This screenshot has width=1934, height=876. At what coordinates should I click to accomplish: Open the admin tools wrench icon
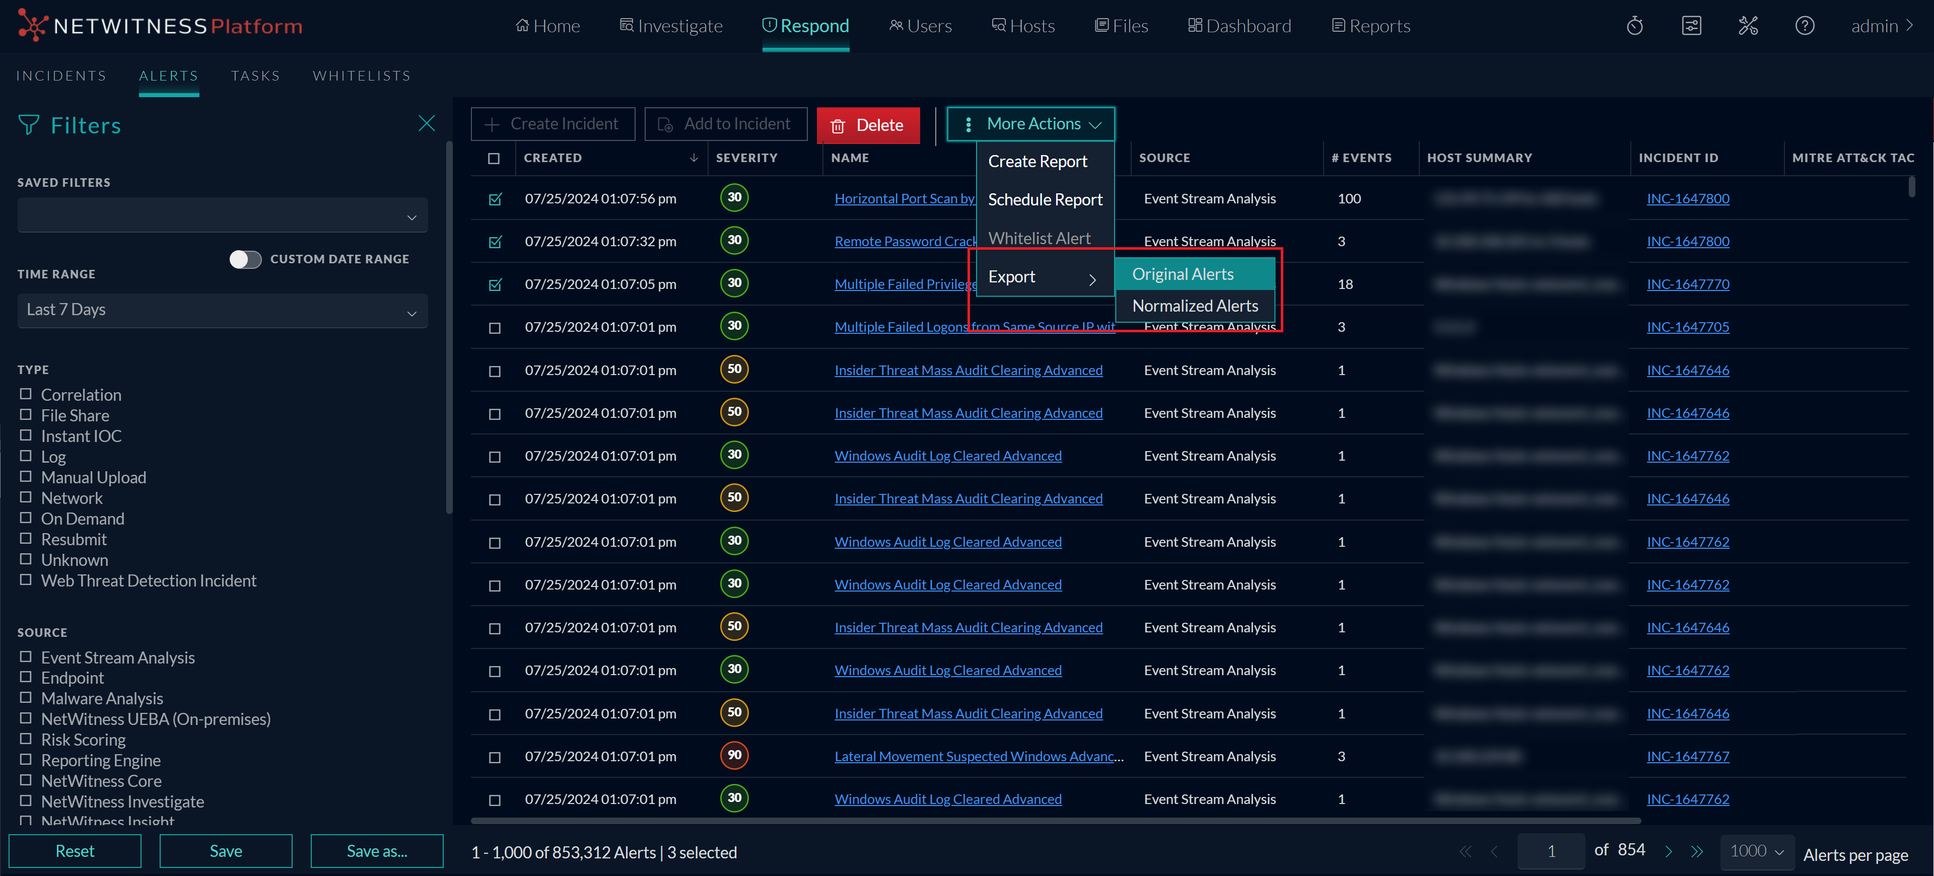[x=1749, y=25]
